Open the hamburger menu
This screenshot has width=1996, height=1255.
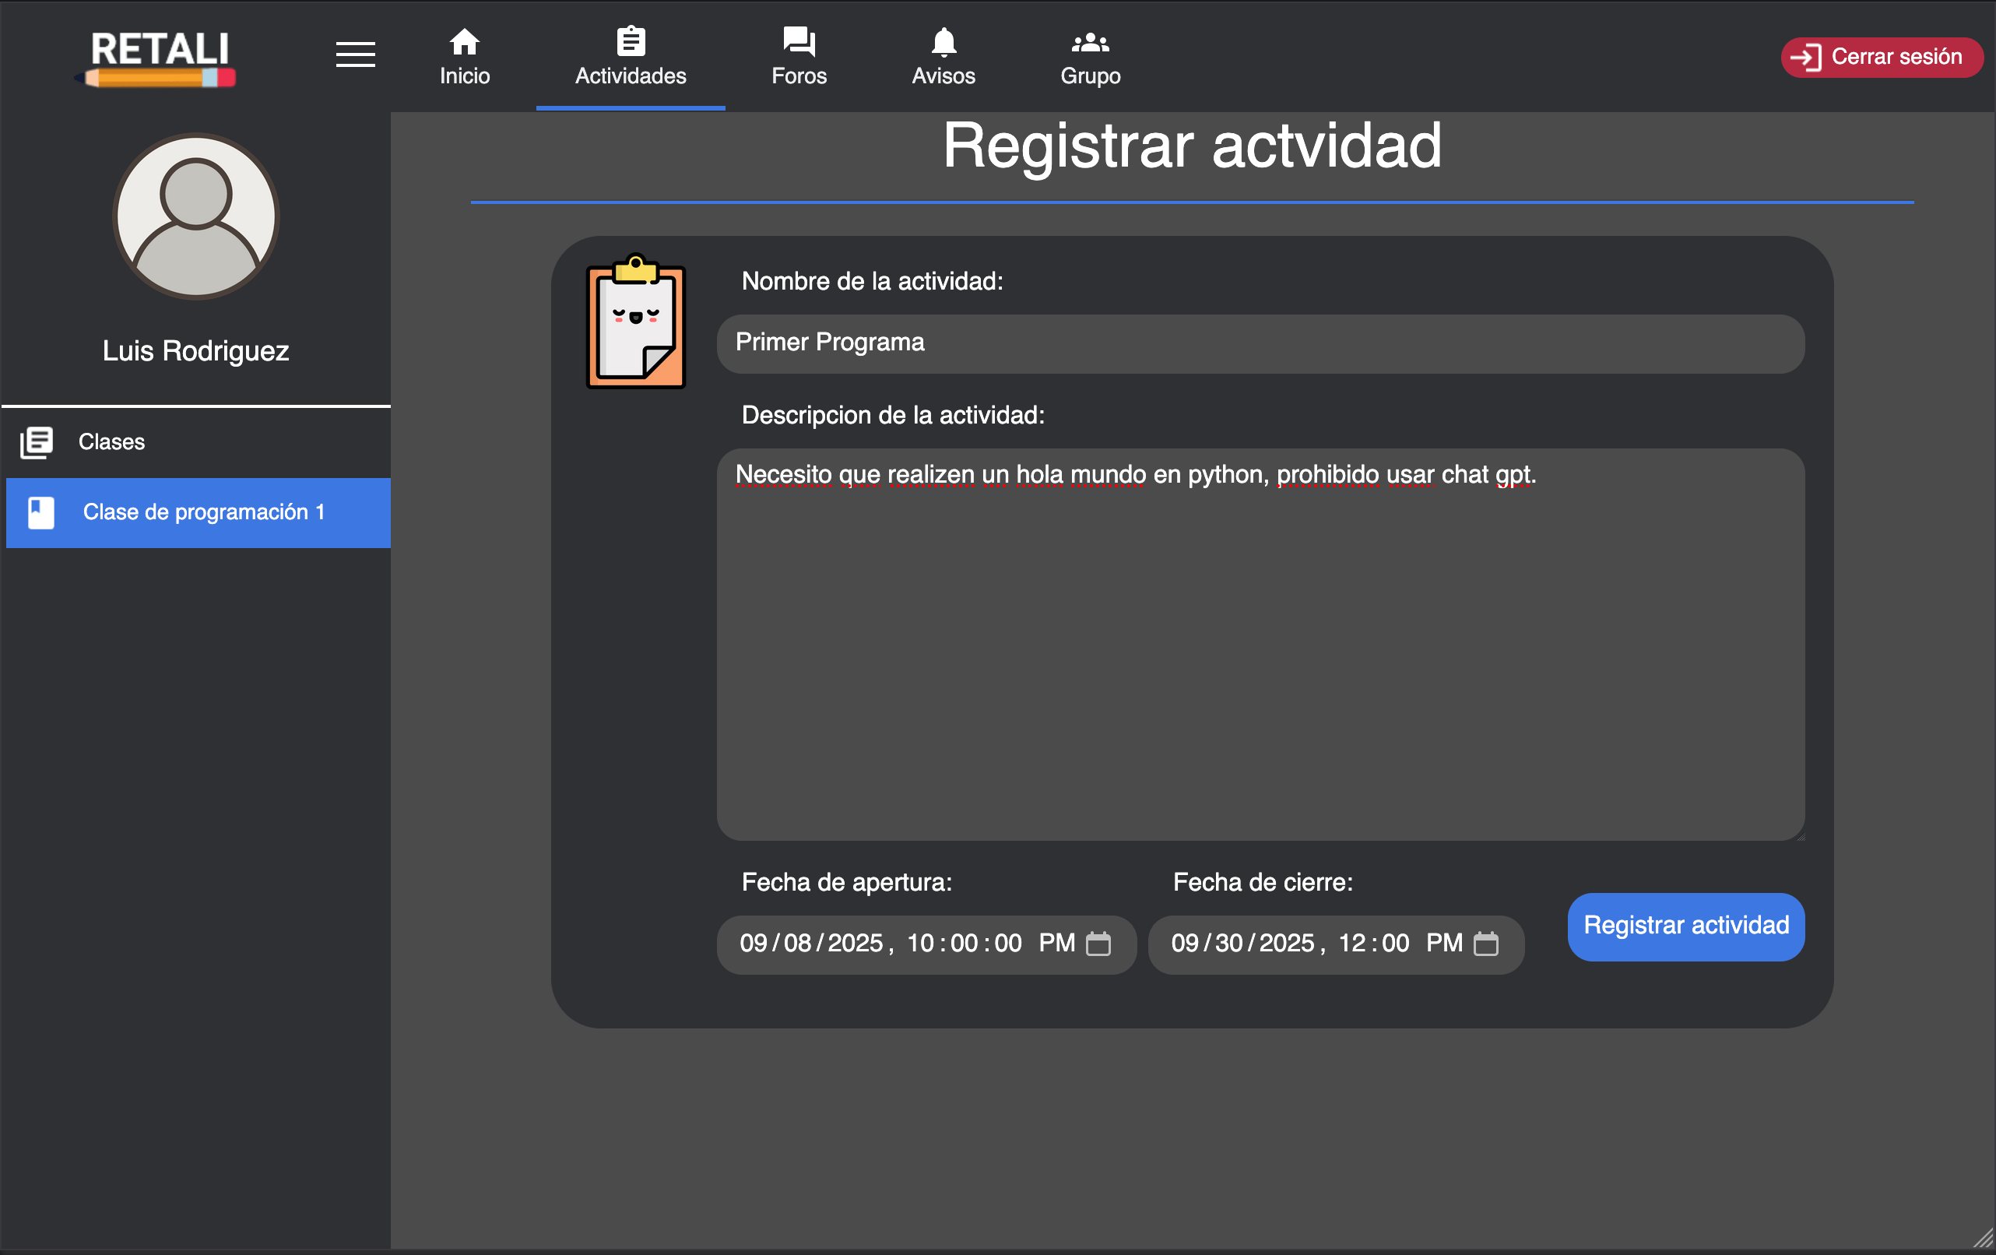click(x=355, y=54)
